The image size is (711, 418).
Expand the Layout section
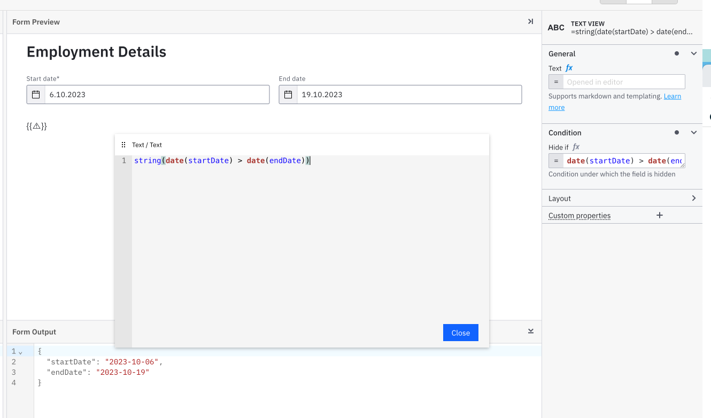tap(693, 198)
